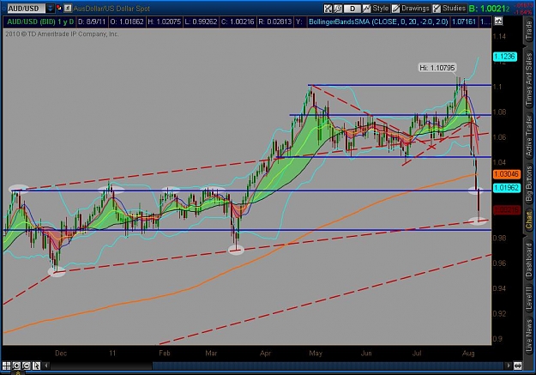Click the C: 1.00216 close value
The height and width of the screenshot is (375, 536).
click(x=238, y=22)
